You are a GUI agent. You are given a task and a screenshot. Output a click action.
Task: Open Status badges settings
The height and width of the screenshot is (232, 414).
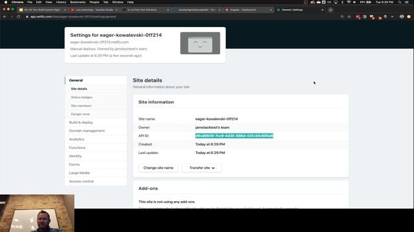(x=82, y=97)
